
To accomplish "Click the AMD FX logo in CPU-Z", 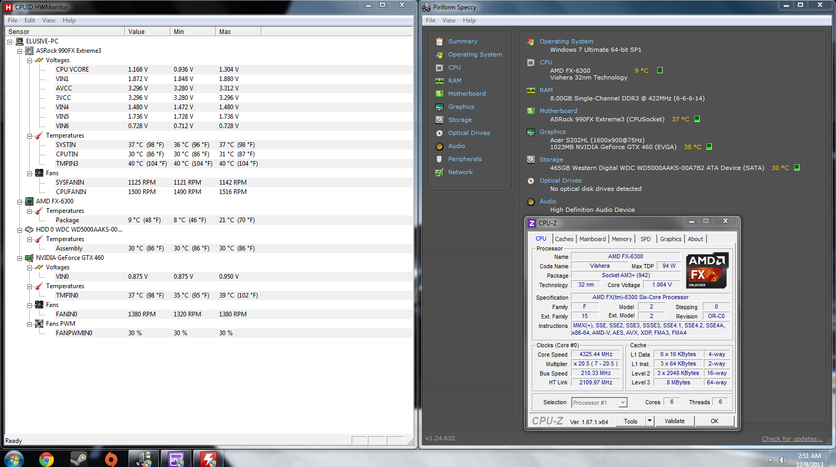I will (707, 270).
